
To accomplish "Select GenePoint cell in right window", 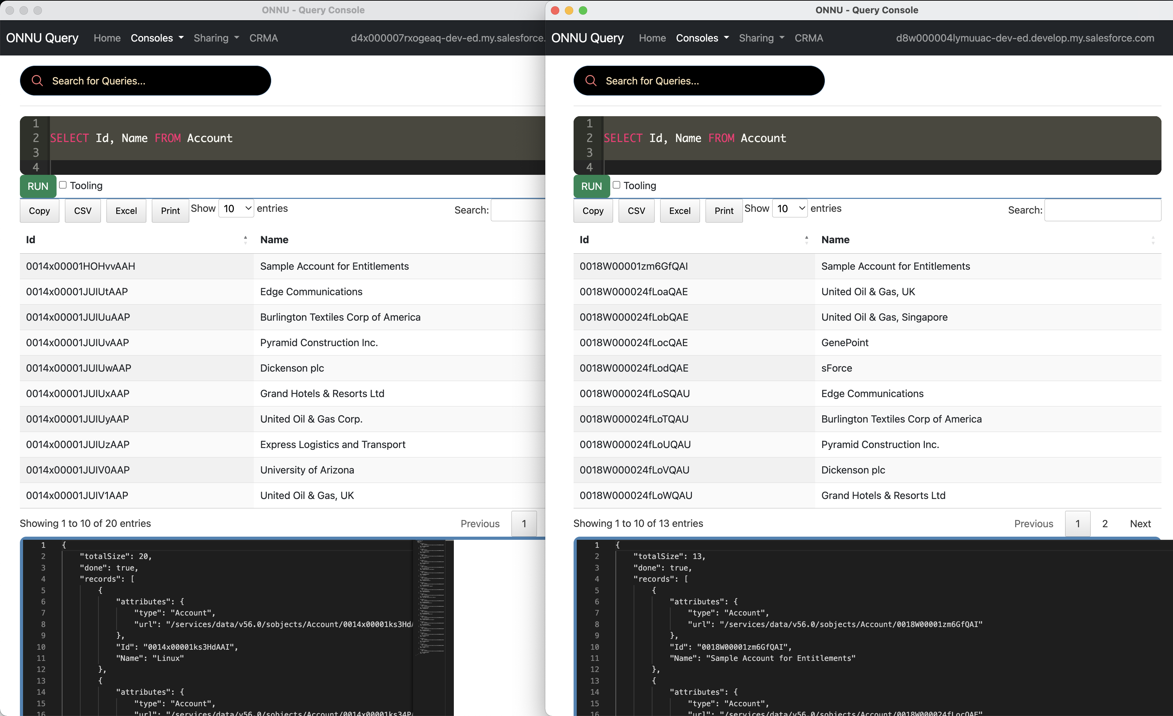I will pos(988,343).
